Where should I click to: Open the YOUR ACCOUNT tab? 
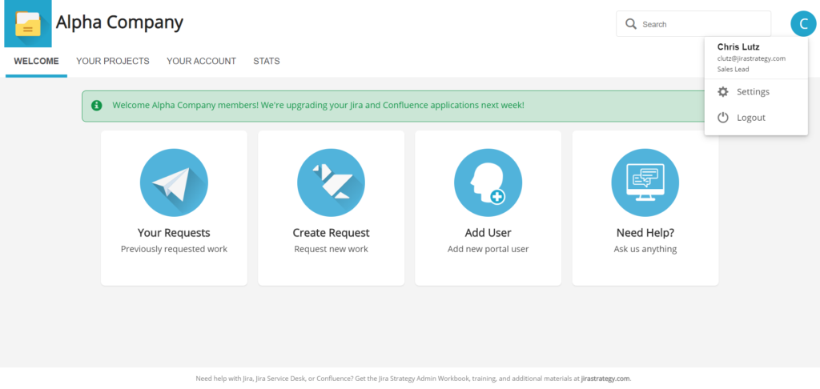pos(201,61)
